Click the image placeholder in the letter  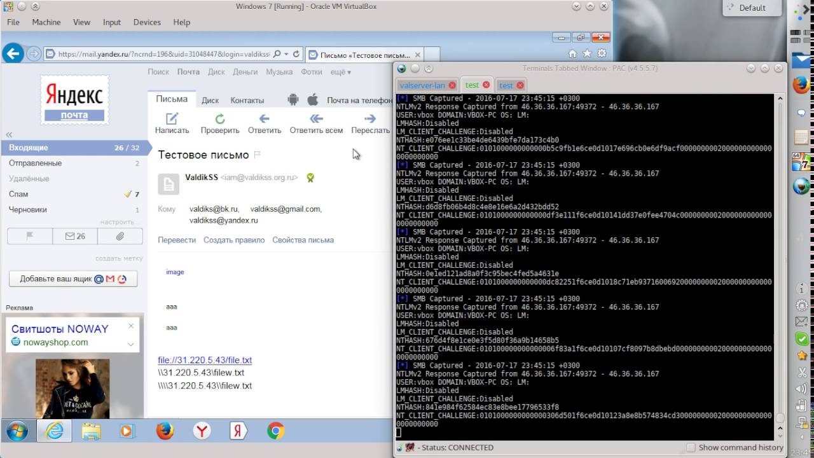[x=175, y=272]
